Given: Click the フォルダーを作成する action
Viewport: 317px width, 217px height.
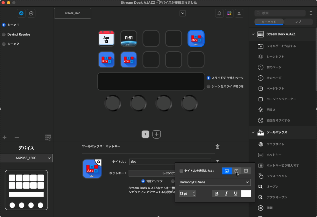Looking at the screenshot, I should [277, 46].
